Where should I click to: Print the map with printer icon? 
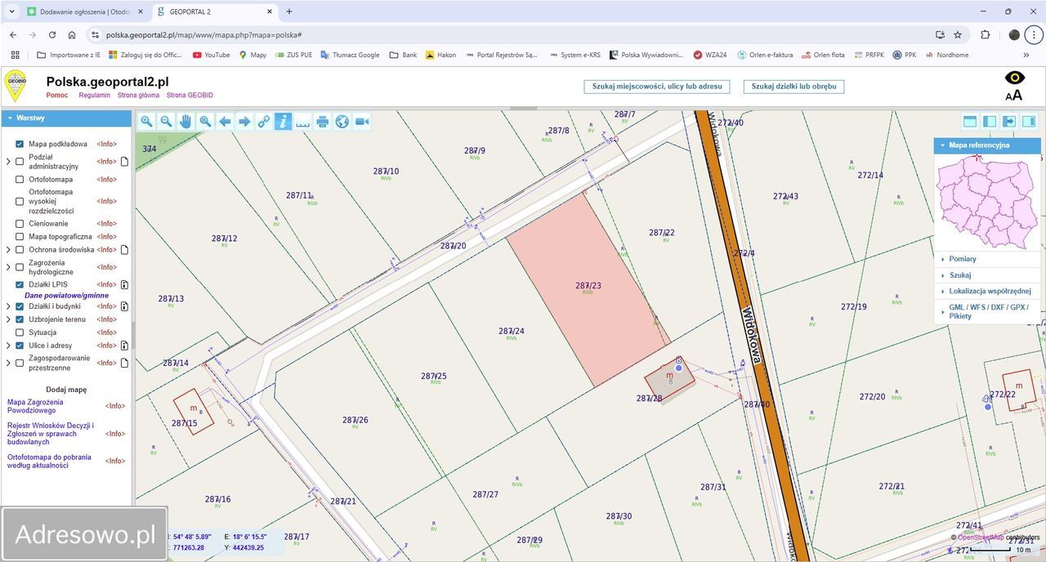(323, 122)
